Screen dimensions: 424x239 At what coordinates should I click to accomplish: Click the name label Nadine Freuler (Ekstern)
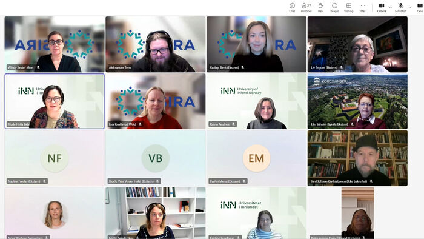pos(24,181)
